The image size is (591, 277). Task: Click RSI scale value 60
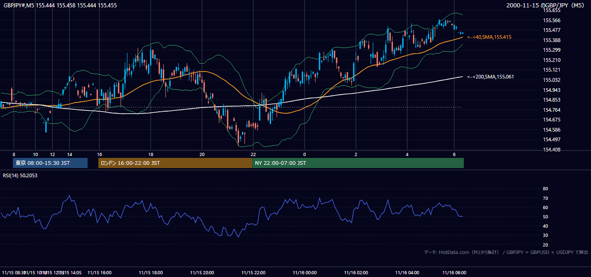click(x=545, y=207)
